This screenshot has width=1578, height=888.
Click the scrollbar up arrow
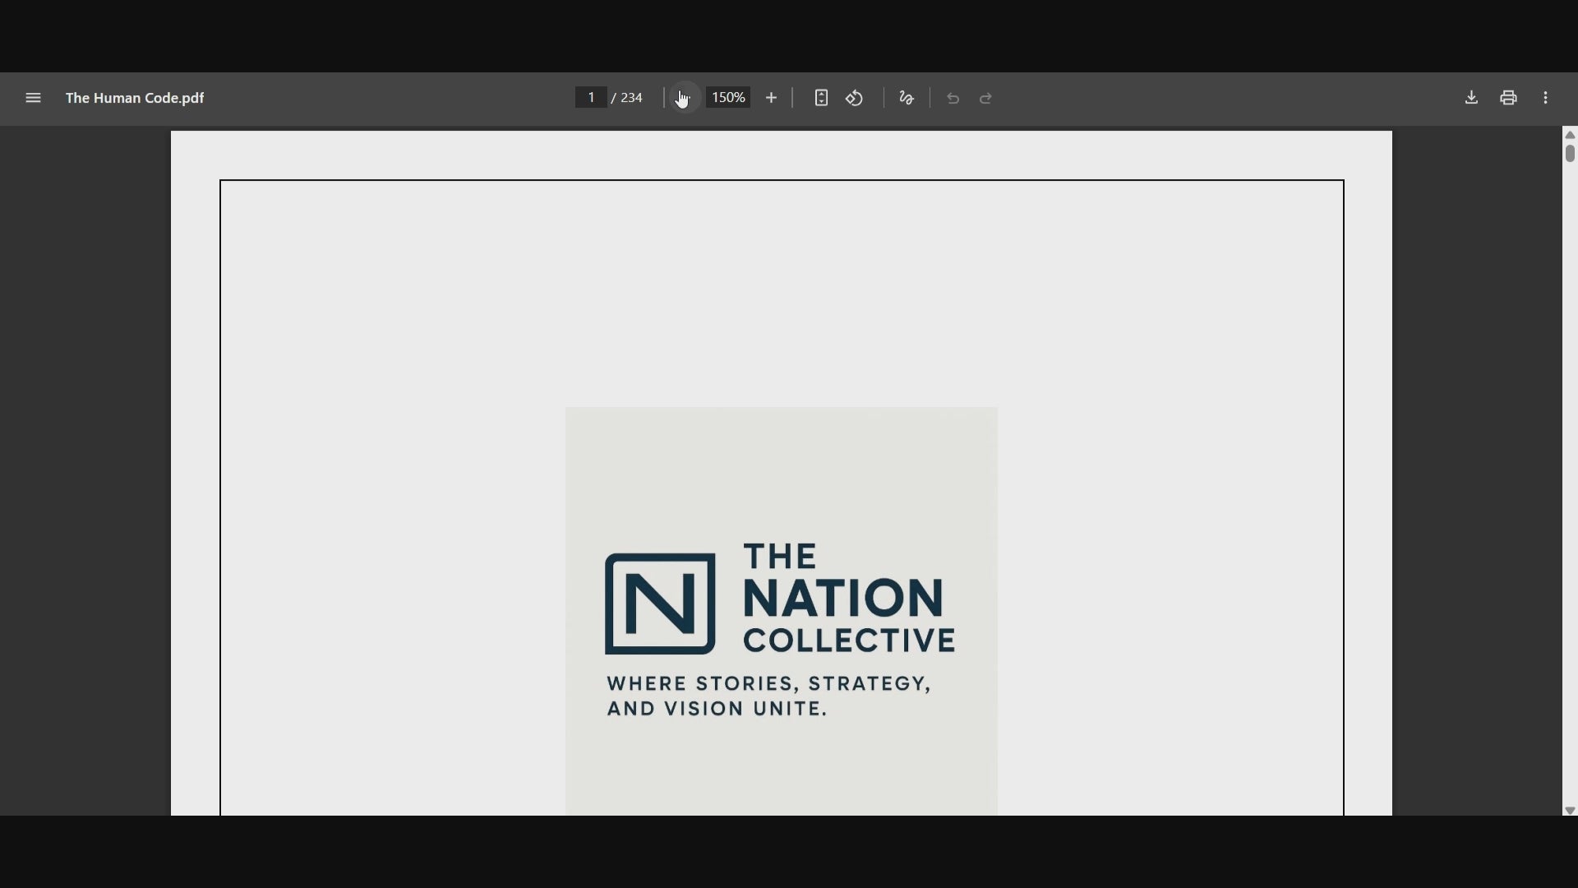point(1570,135)
